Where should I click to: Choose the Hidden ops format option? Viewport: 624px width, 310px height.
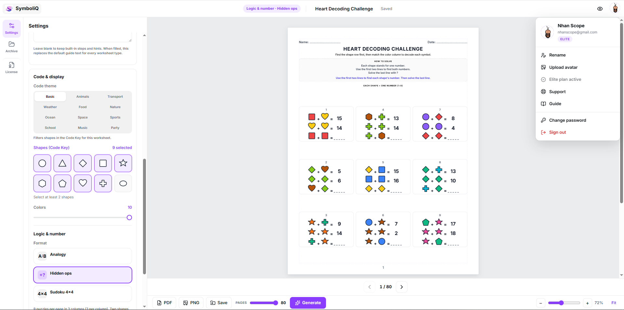[x=83, y=275]
